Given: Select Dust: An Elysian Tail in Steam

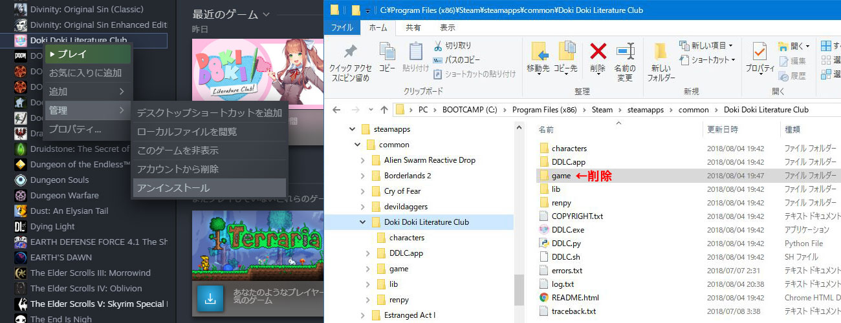Looking at the screenshot, I should (x=69, y=211).
